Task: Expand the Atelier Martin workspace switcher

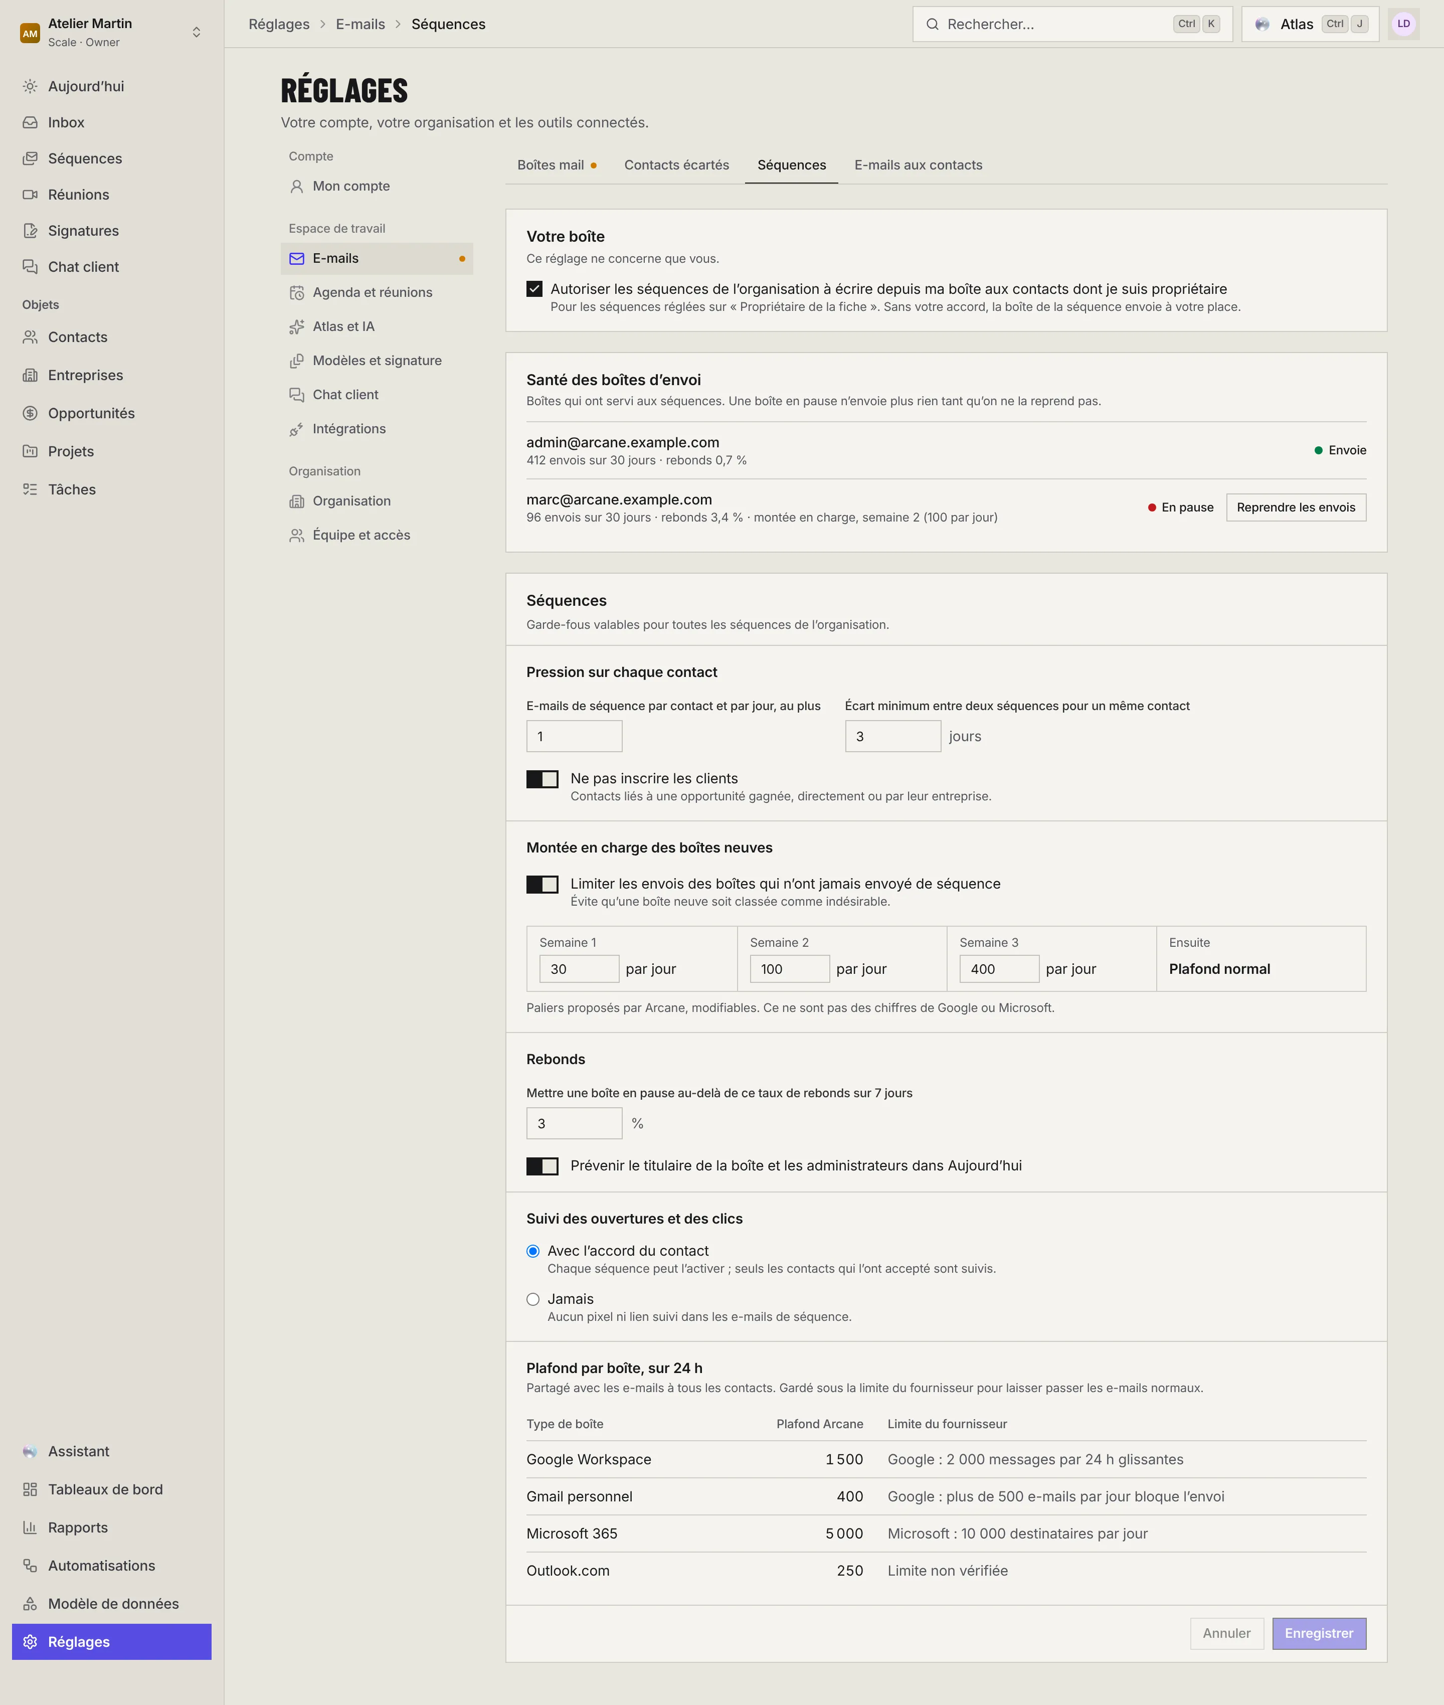Action: click(x=111, y=33)
